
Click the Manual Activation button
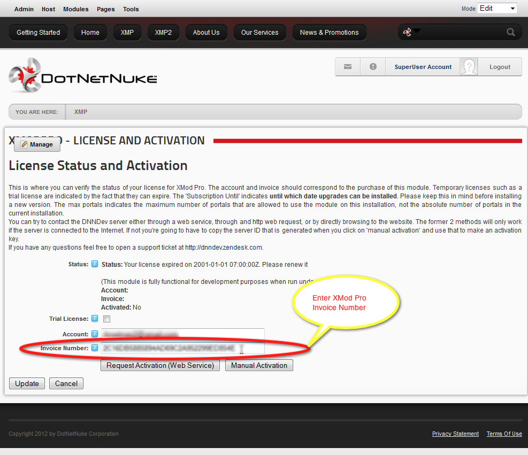click(259, 366)
